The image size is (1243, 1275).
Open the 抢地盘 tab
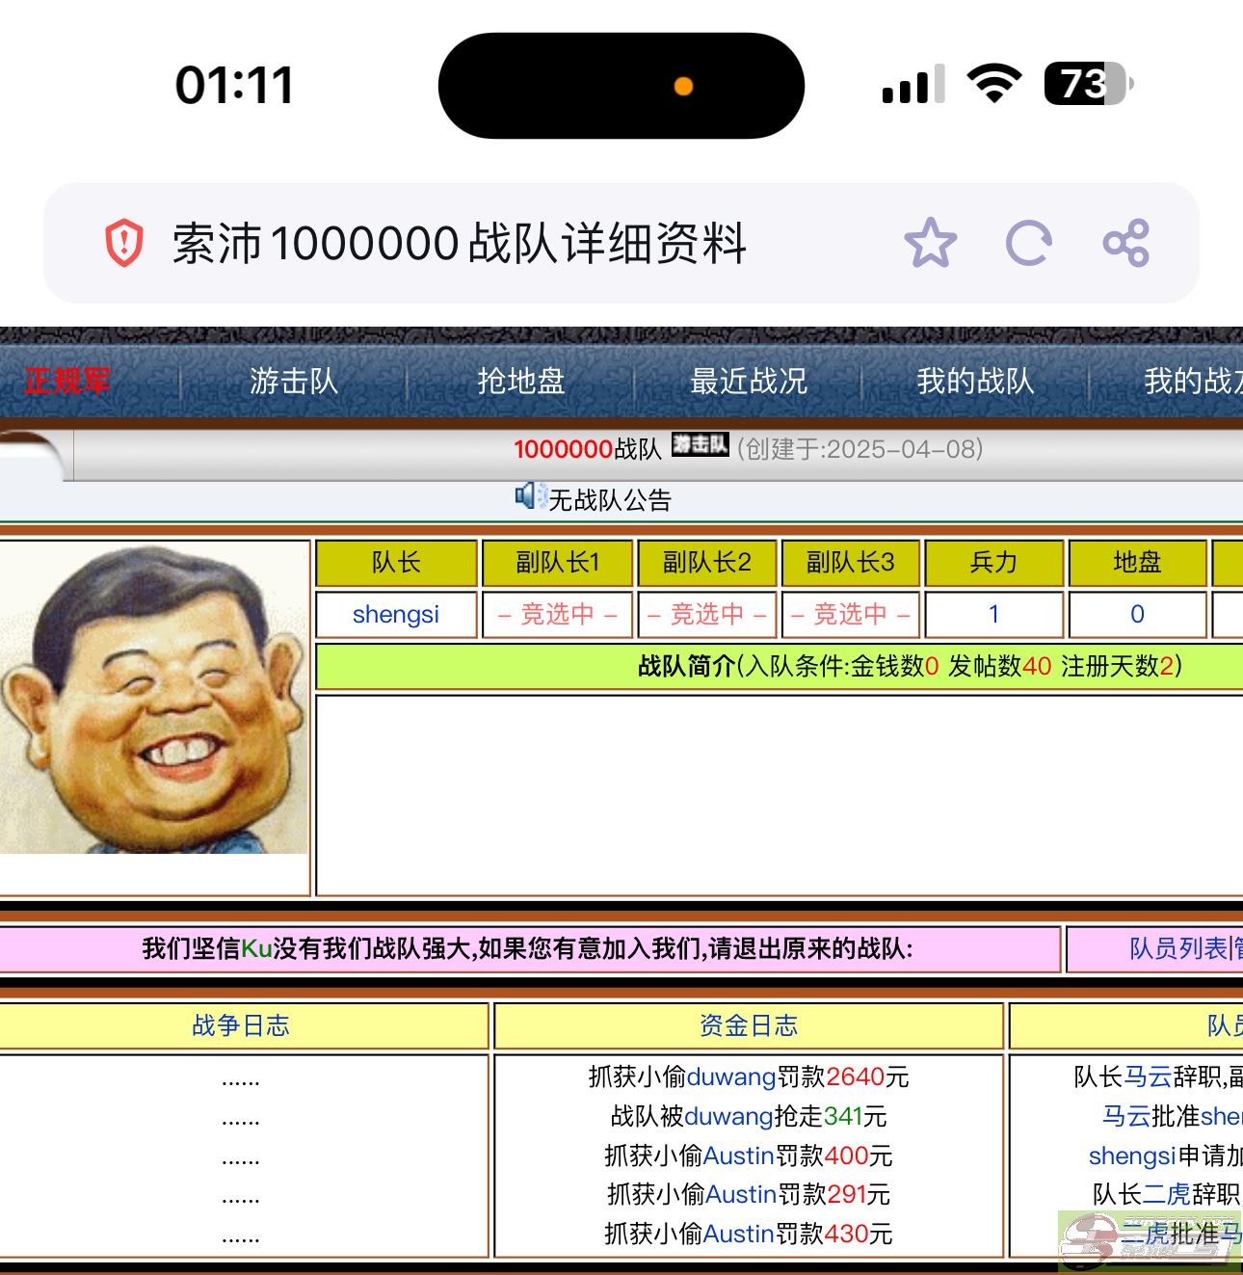coord(521,382)
